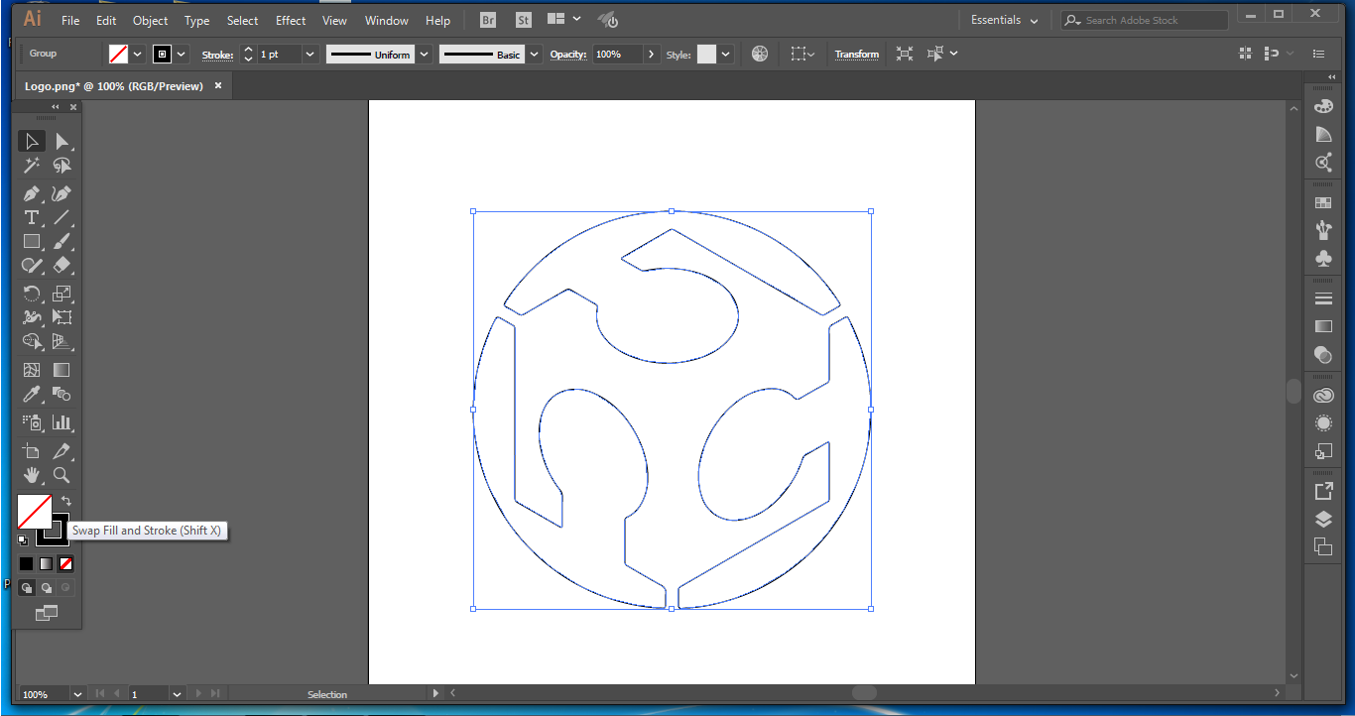1355x716 pixels.
Task: Expand opacity slider arrow
Action: click(651, 55)
